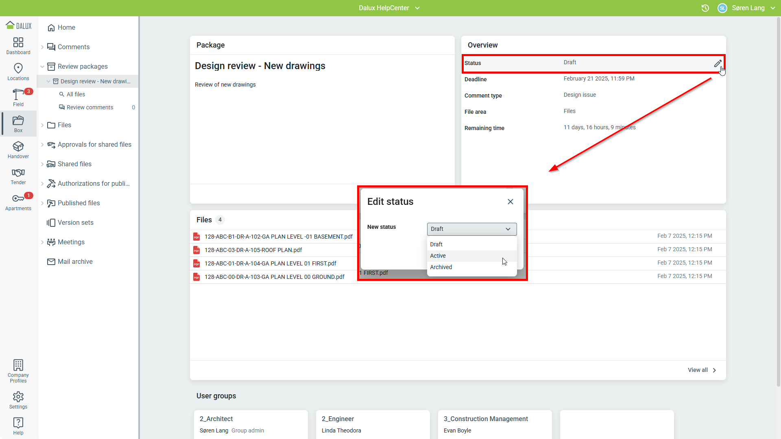
Task: Open the New status dropdown
Action: (x=471, y=229)
